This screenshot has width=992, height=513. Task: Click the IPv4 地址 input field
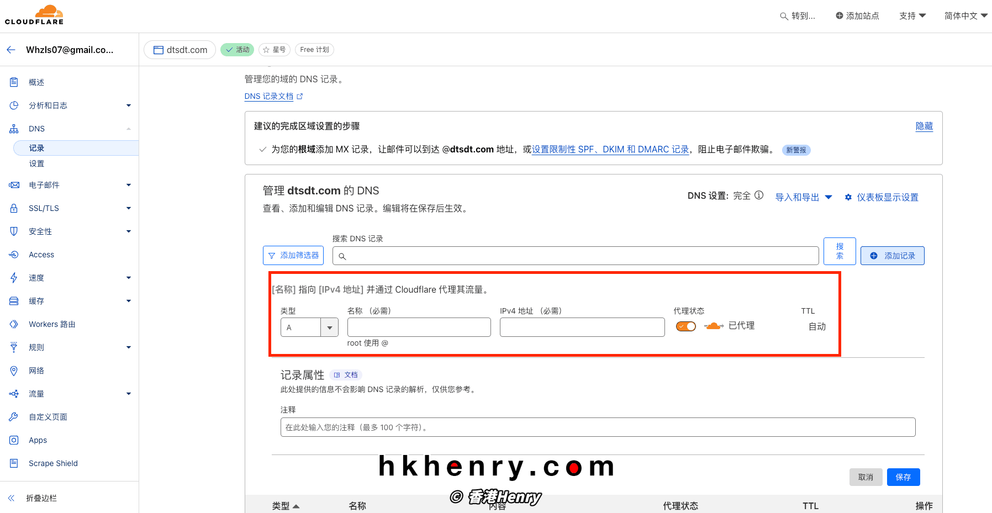tap(582, 327)
